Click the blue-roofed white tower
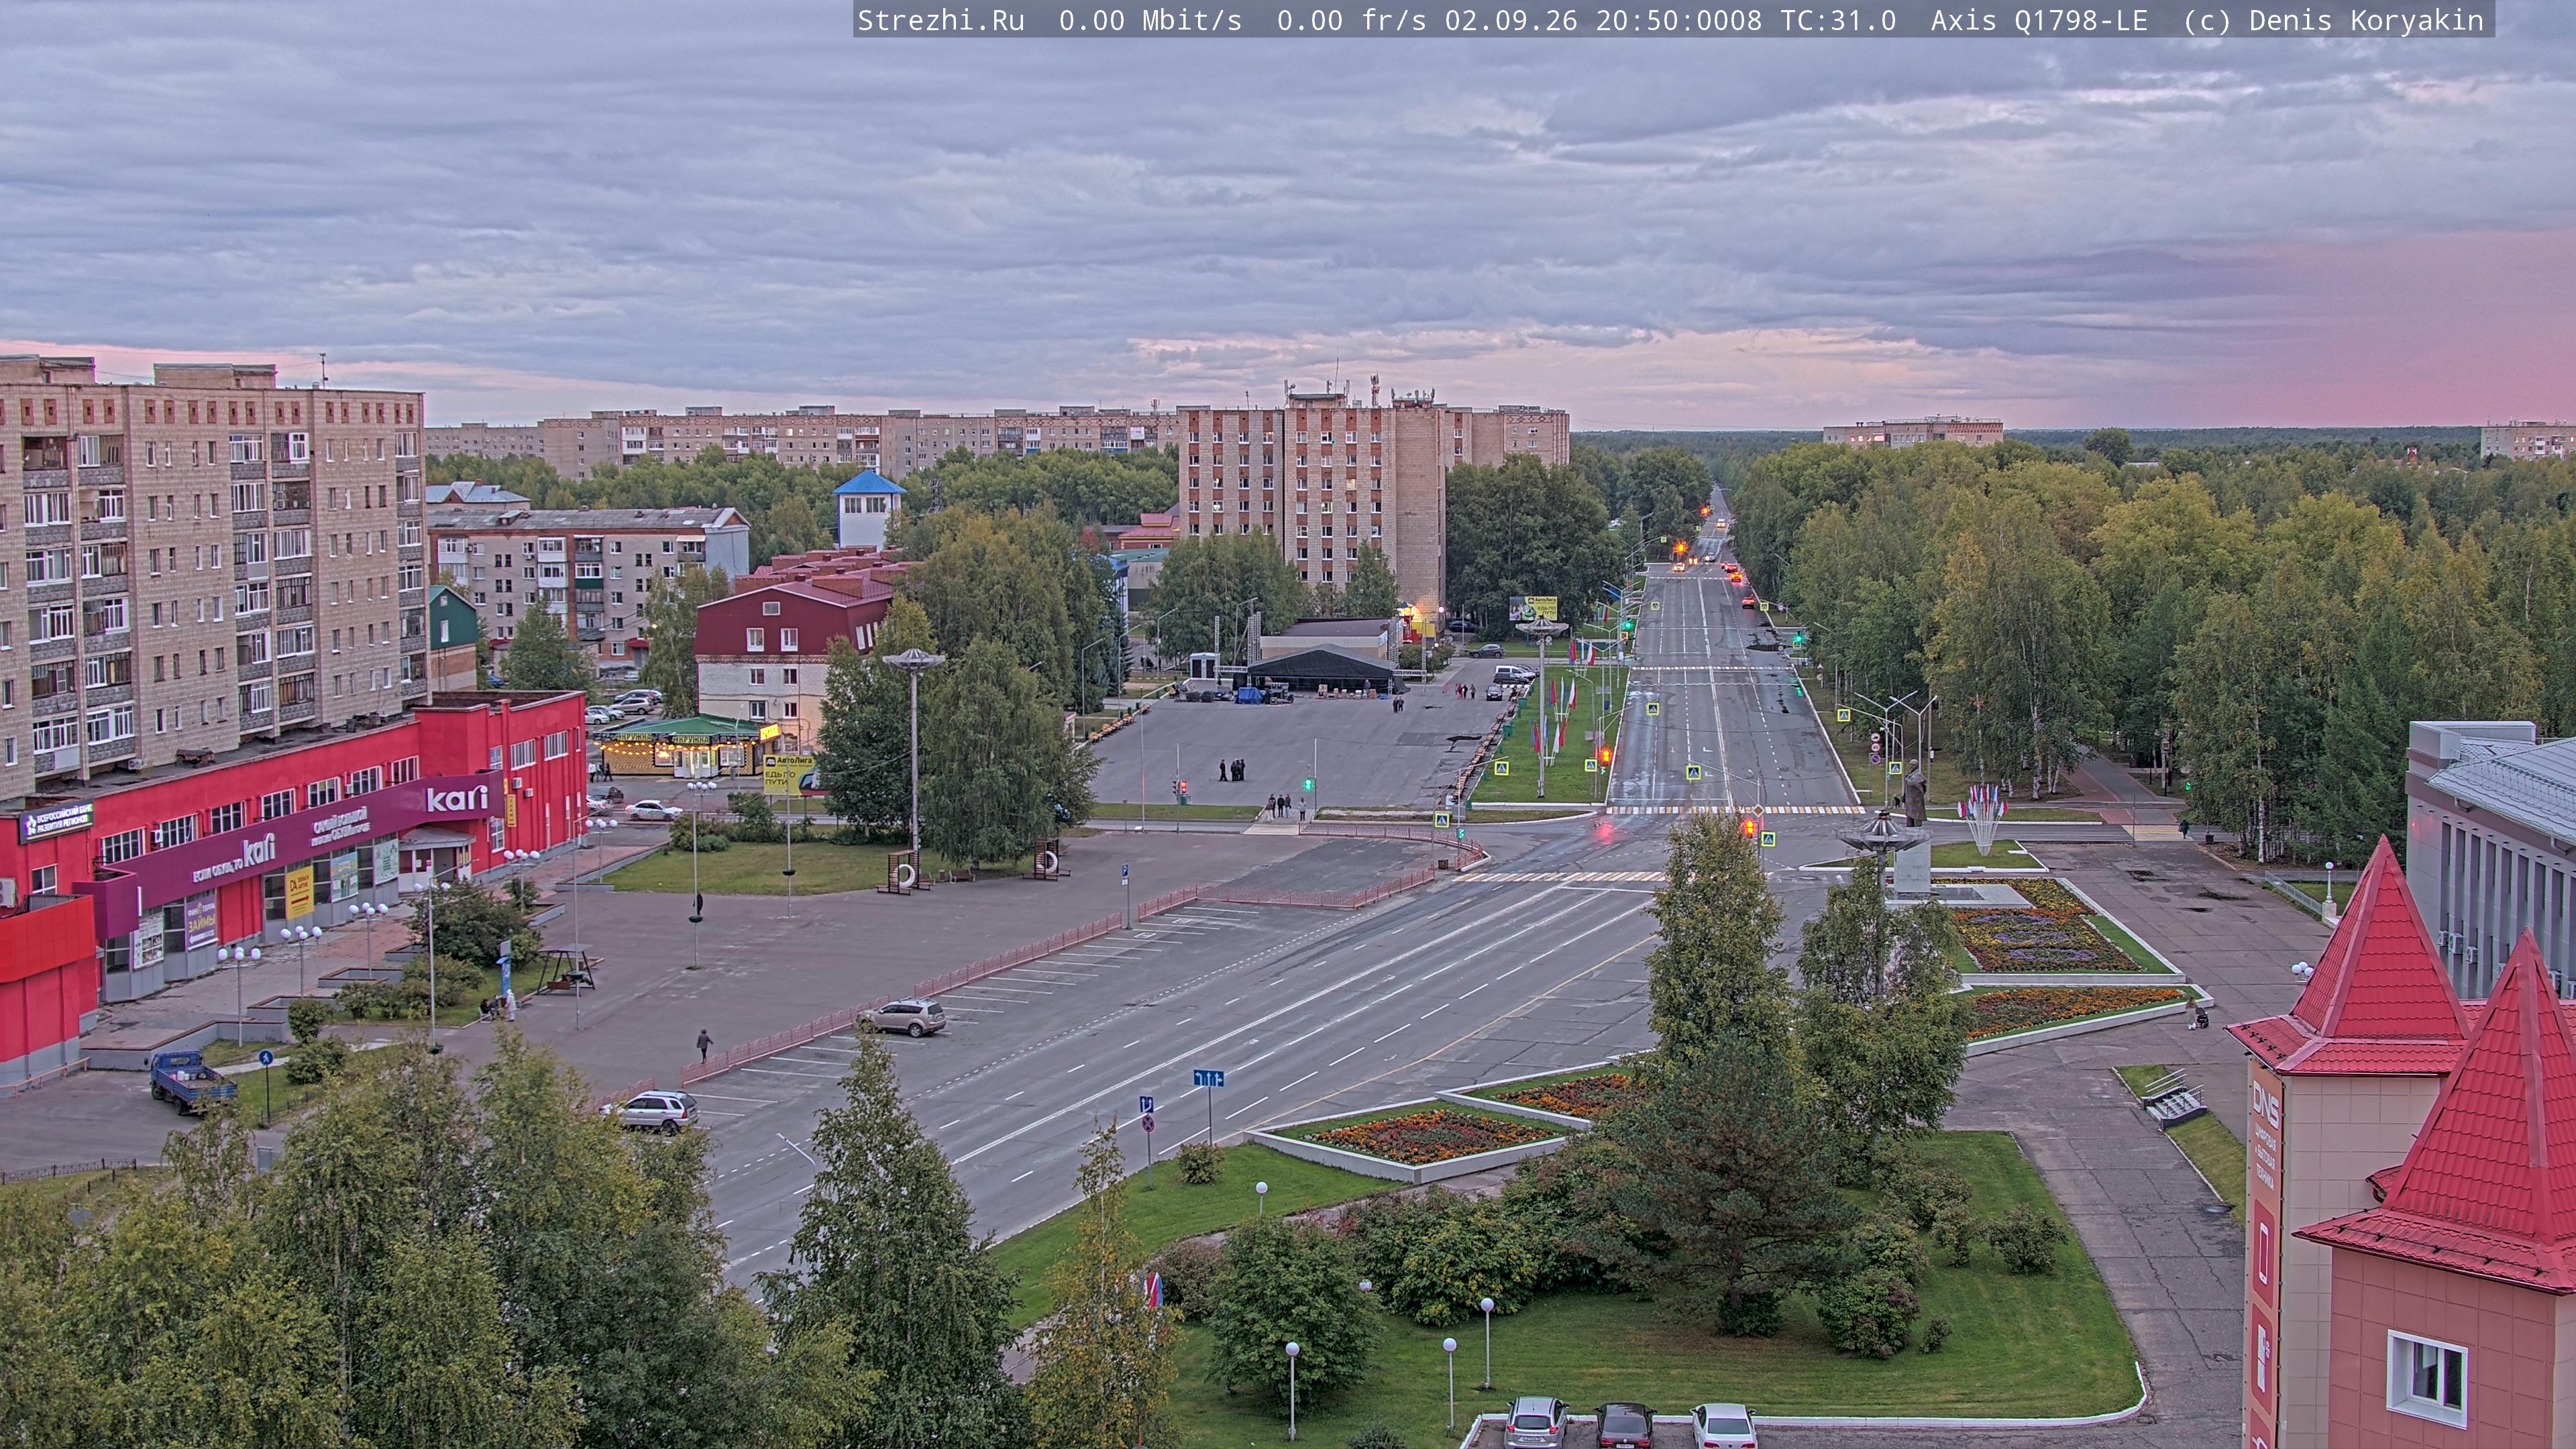 click(868, 509)
